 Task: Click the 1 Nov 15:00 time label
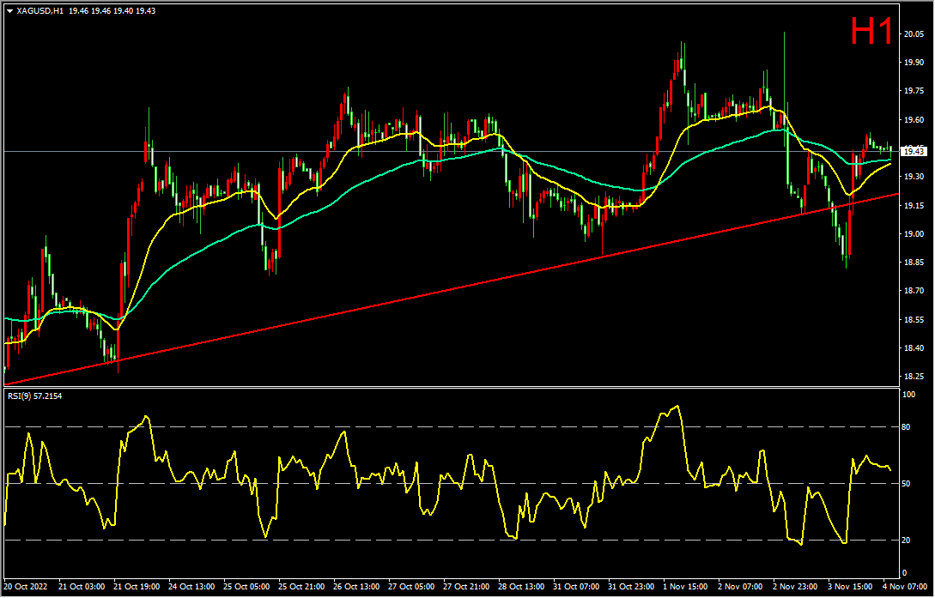[686, 587]
